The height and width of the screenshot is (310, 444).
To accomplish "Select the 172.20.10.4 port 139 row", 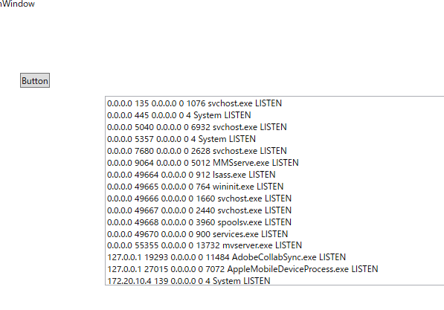I will (x=274, y=280).
